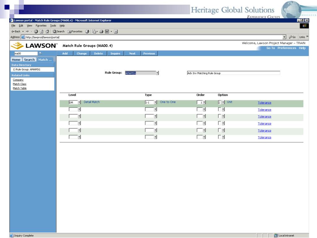Image resolution: width=317 pixels, height=238 pixels.
Task: Click the Refresh page icon
Action: [42, 31]
